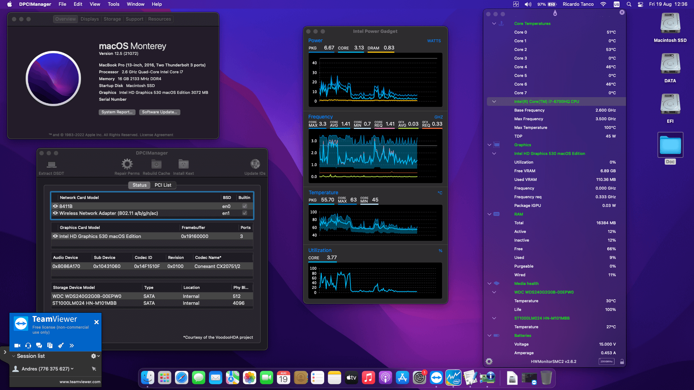Collapse the RAM section in HWMonitor
Image resolution: width=694 pixels, height=390 pixels.
pos(489,214)
